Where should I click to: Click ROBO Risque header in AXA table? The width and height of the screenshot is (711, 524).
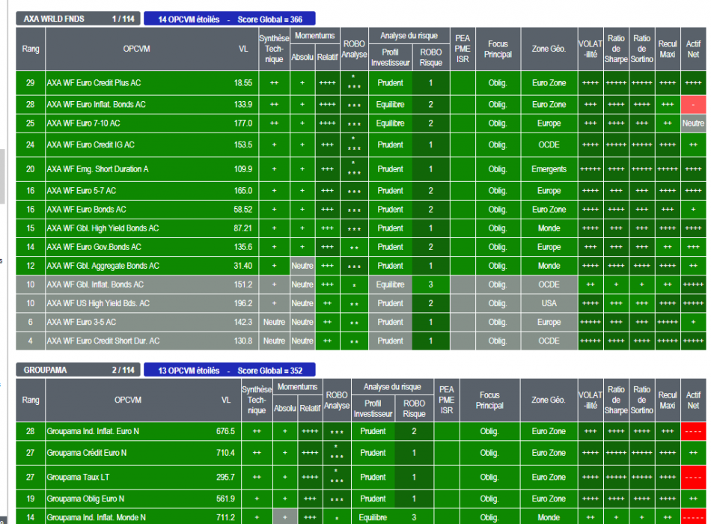[431, 57]
